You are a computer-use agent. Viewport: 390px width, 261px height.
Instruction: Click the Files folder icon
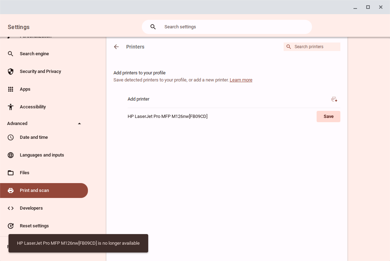(x=10, y=172)
